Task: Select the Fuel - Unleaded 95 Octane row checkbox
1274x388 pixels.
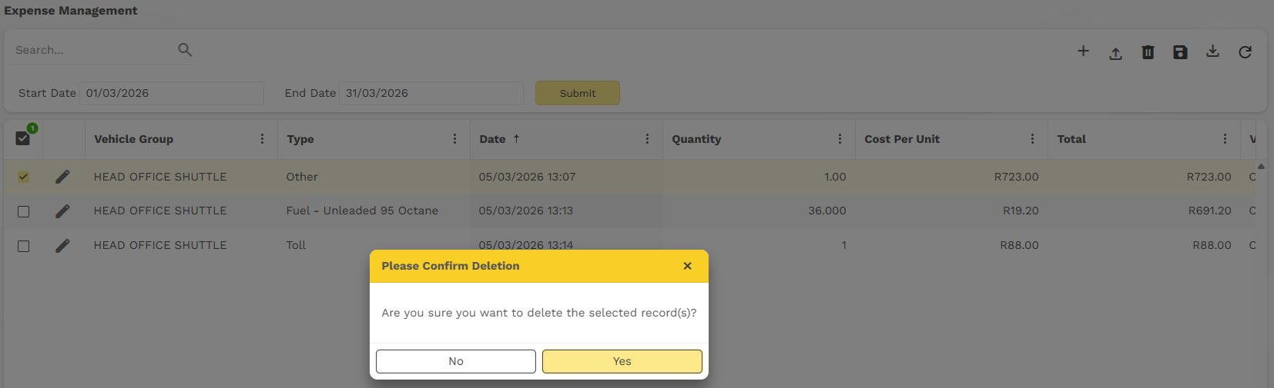Action: [x=23, y=211]
